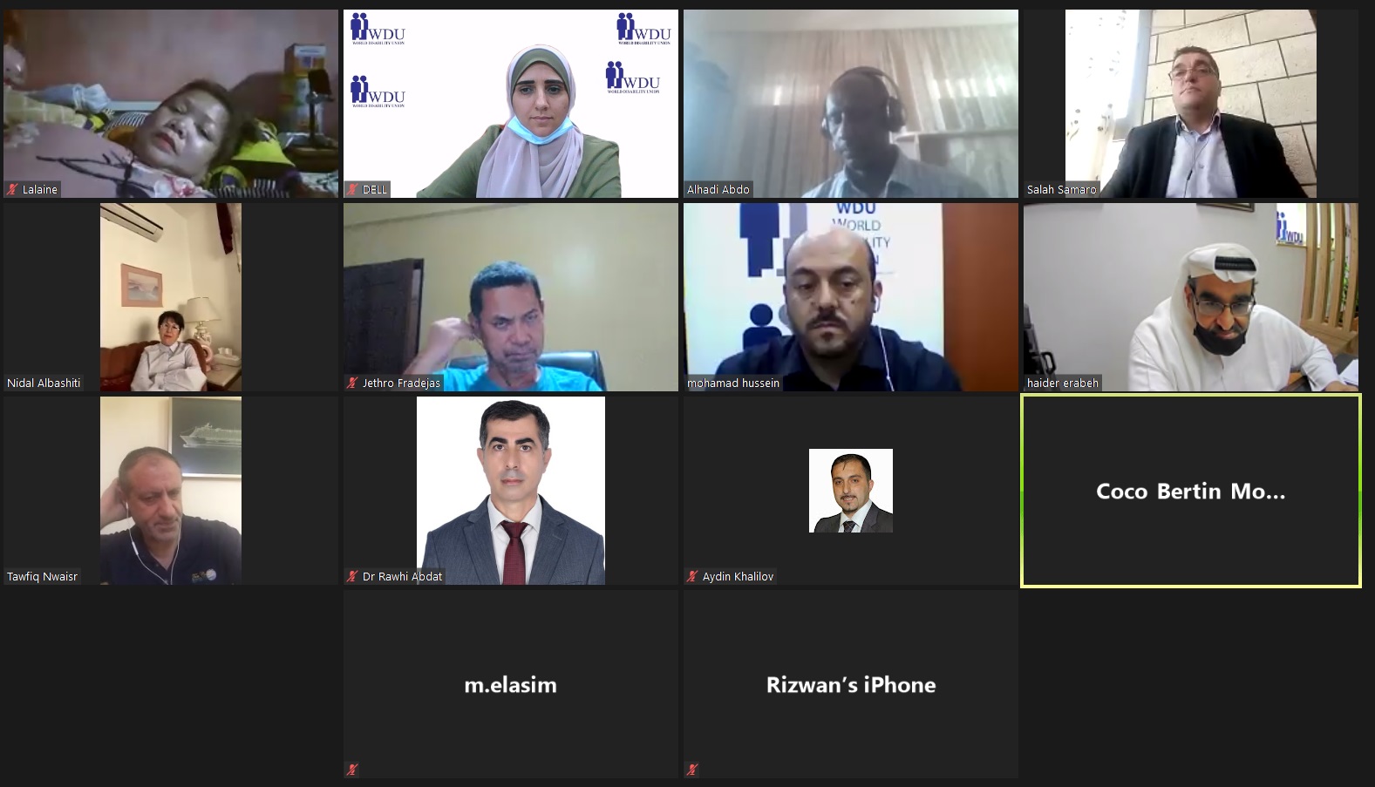
Task: Click the mohamad hussein video tile
Action: pyautogui.click(x=851, y=297)
